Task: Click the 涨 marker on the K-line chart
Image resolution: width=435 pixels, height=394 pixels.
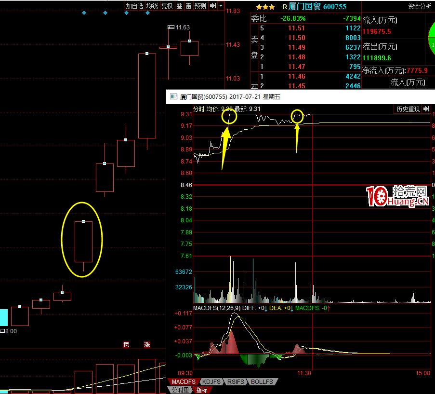Action: (x=147, y=345)
